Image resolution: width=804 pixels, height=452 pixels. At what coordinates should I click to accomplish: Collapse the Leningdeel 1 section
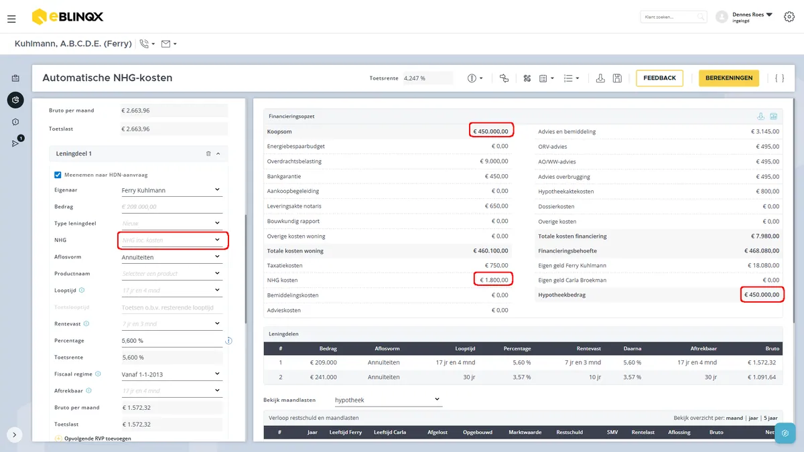click(x=217, y=154)
